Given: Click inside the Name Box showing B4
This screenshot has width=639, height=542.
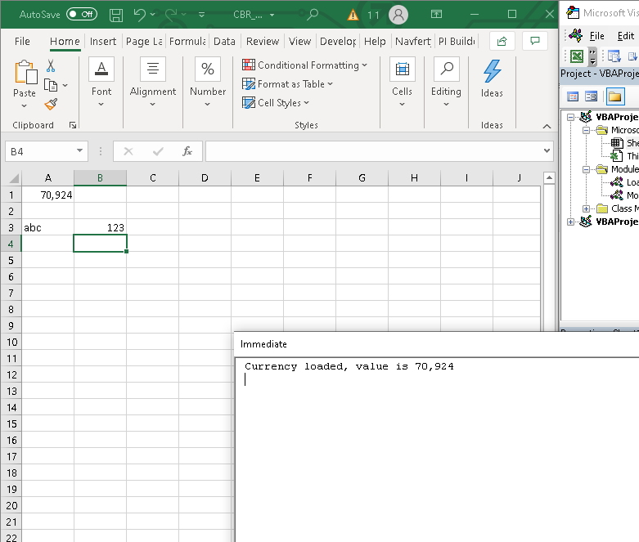Looking at the screenshot, I should pos(40,151).
